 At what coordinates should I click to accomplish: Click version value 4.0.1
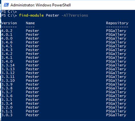[x=7, y=35]
